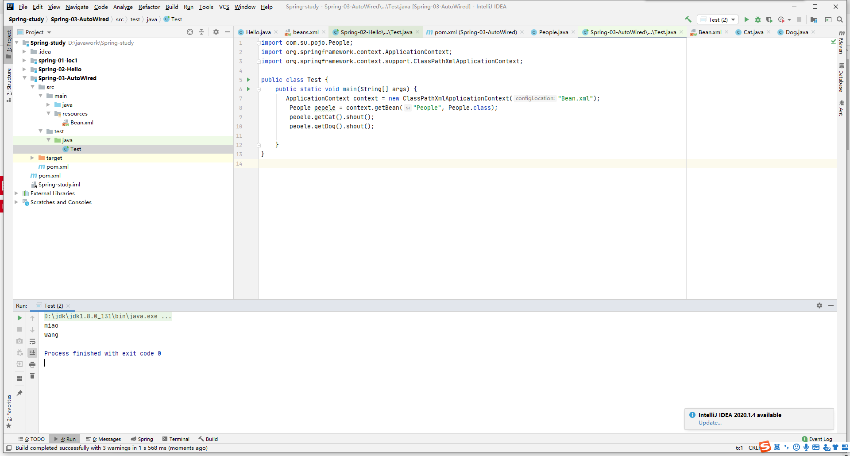Toggle Favorites tool window
850x456 pixels.
click(x=9, y=412)
